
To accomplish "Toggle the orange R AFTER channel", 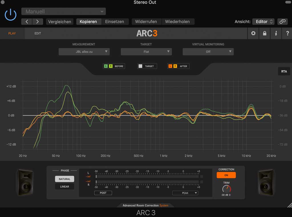I will tap(175, 66).
